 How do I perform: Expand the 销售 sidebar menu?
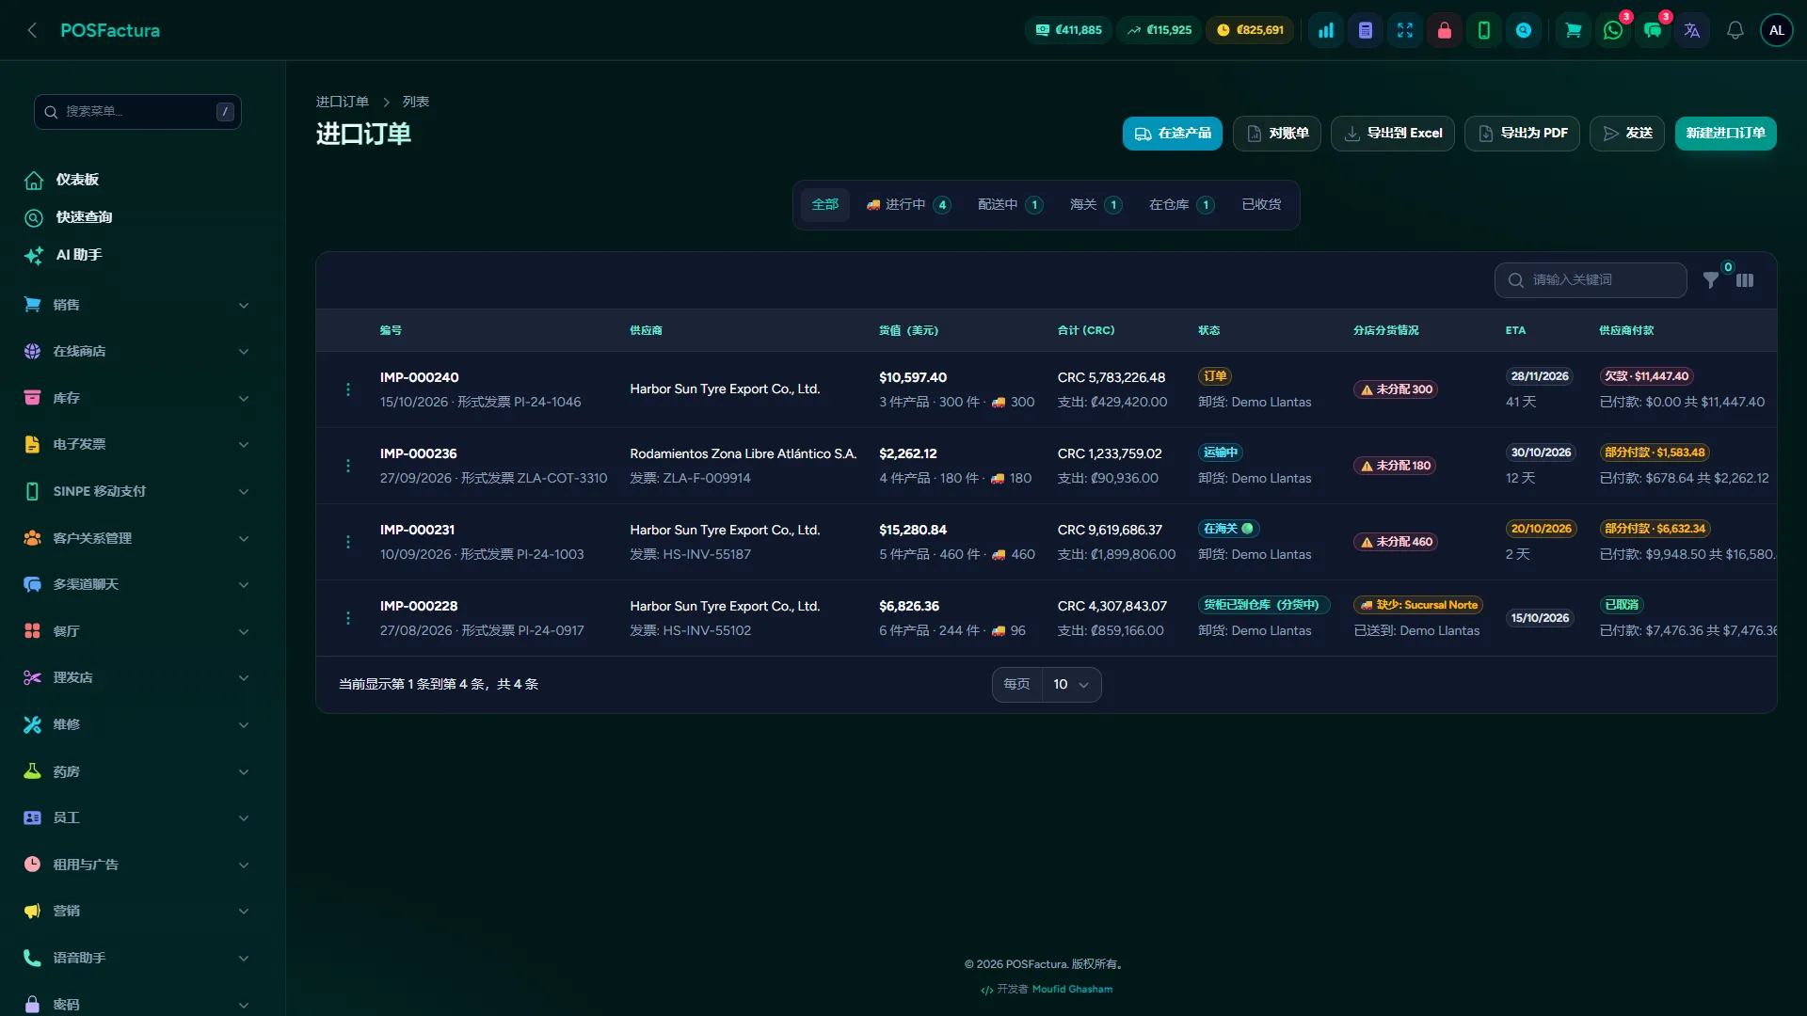[x=137, y=305]
